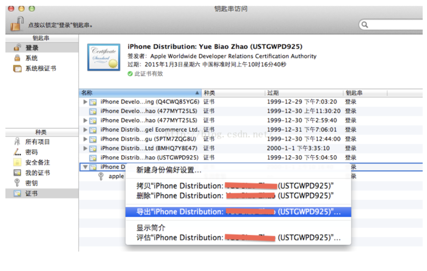427x271 pixels.
Task: Click the 登录 keychain unlocked padlock icon
Action: [17, 47]
